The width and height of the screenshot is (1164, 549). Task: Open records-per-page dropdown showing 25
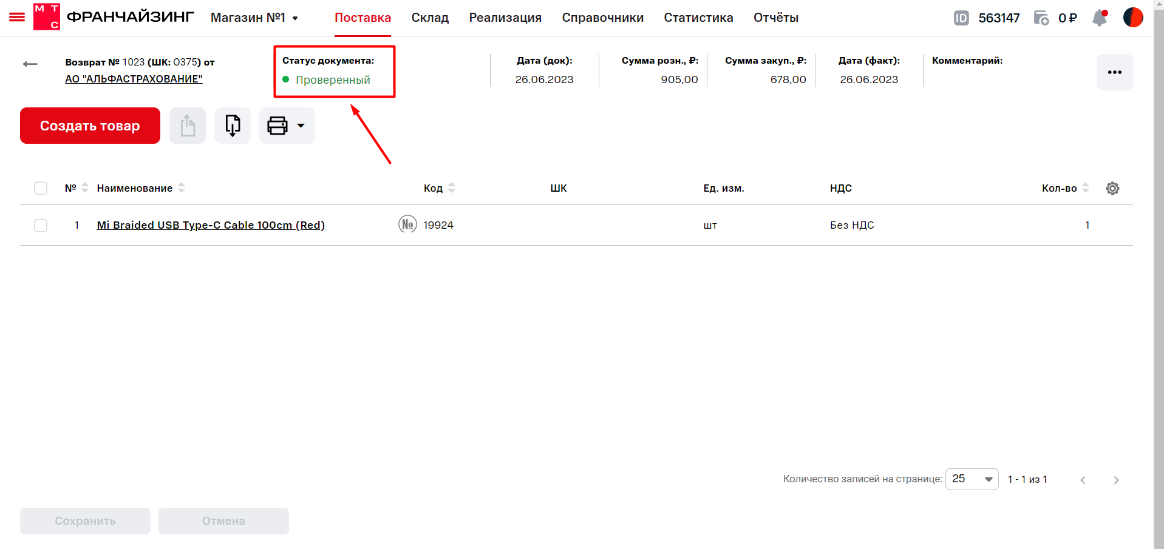tap(972, 479)
